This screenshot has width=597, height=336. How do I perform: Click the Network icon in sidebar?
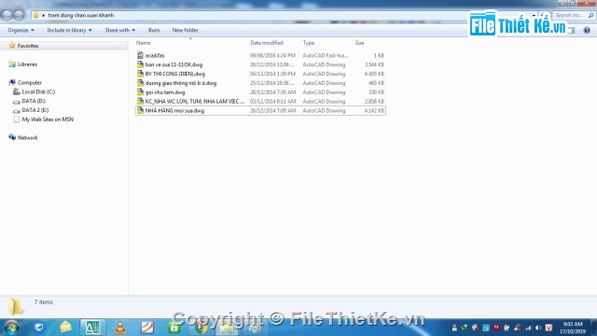coord(12,137)
